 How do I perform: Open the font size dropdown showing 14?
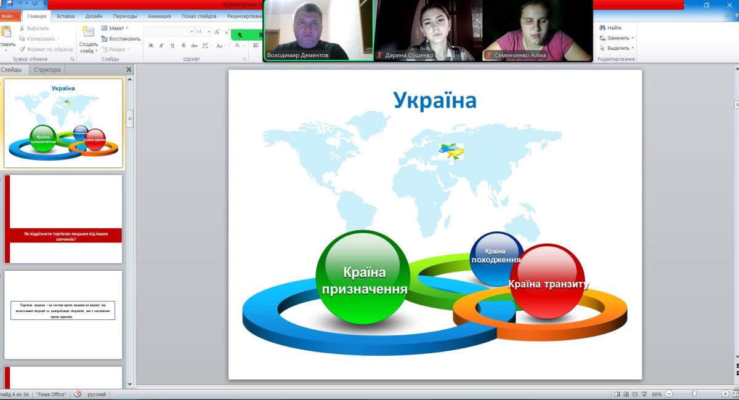(x=203, y=31)
